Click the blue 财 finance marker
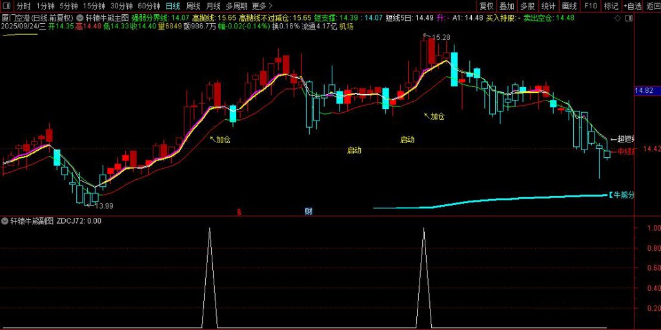Screen dimensions: 661x330 point(309,211)
